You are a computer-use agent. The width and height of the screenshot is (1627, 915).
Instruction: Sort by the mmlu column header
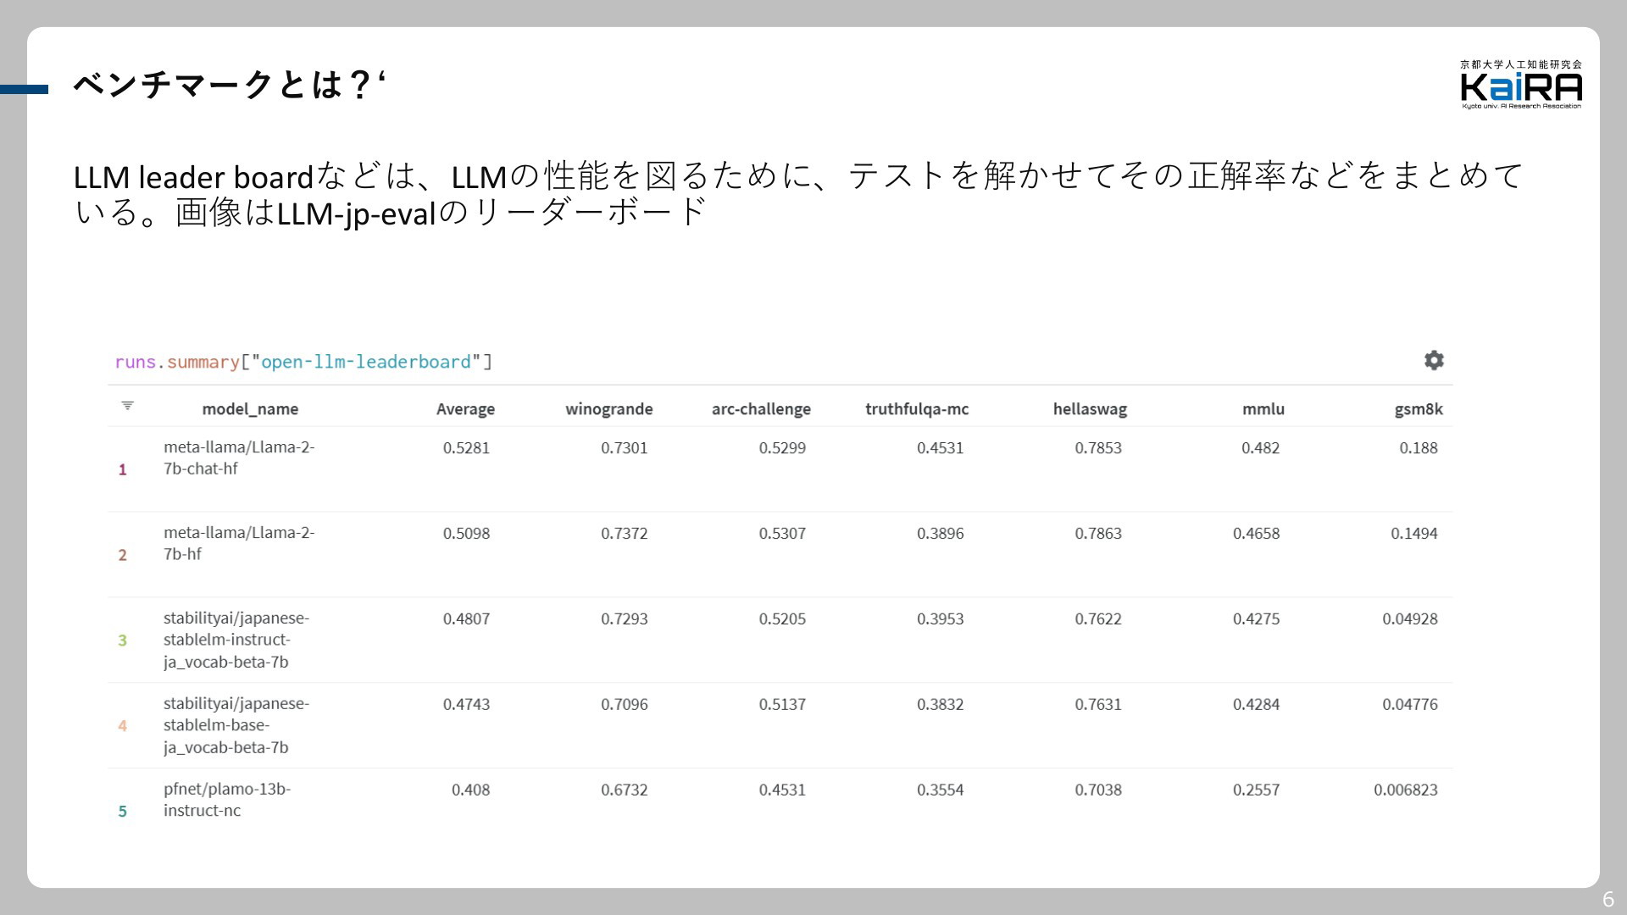coord(1263,409)
